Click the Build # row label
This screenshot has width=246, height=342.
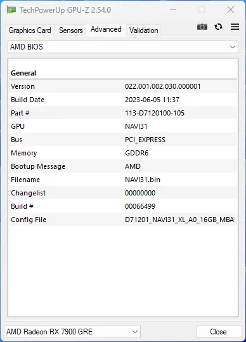tap(22, 206)
